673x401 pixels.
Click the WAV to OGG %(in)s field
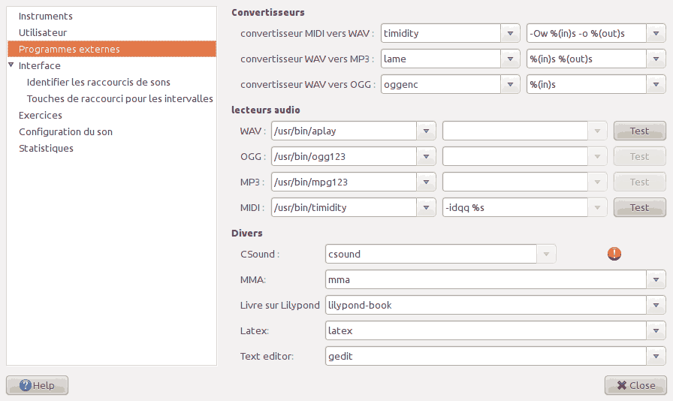[587, 85]
